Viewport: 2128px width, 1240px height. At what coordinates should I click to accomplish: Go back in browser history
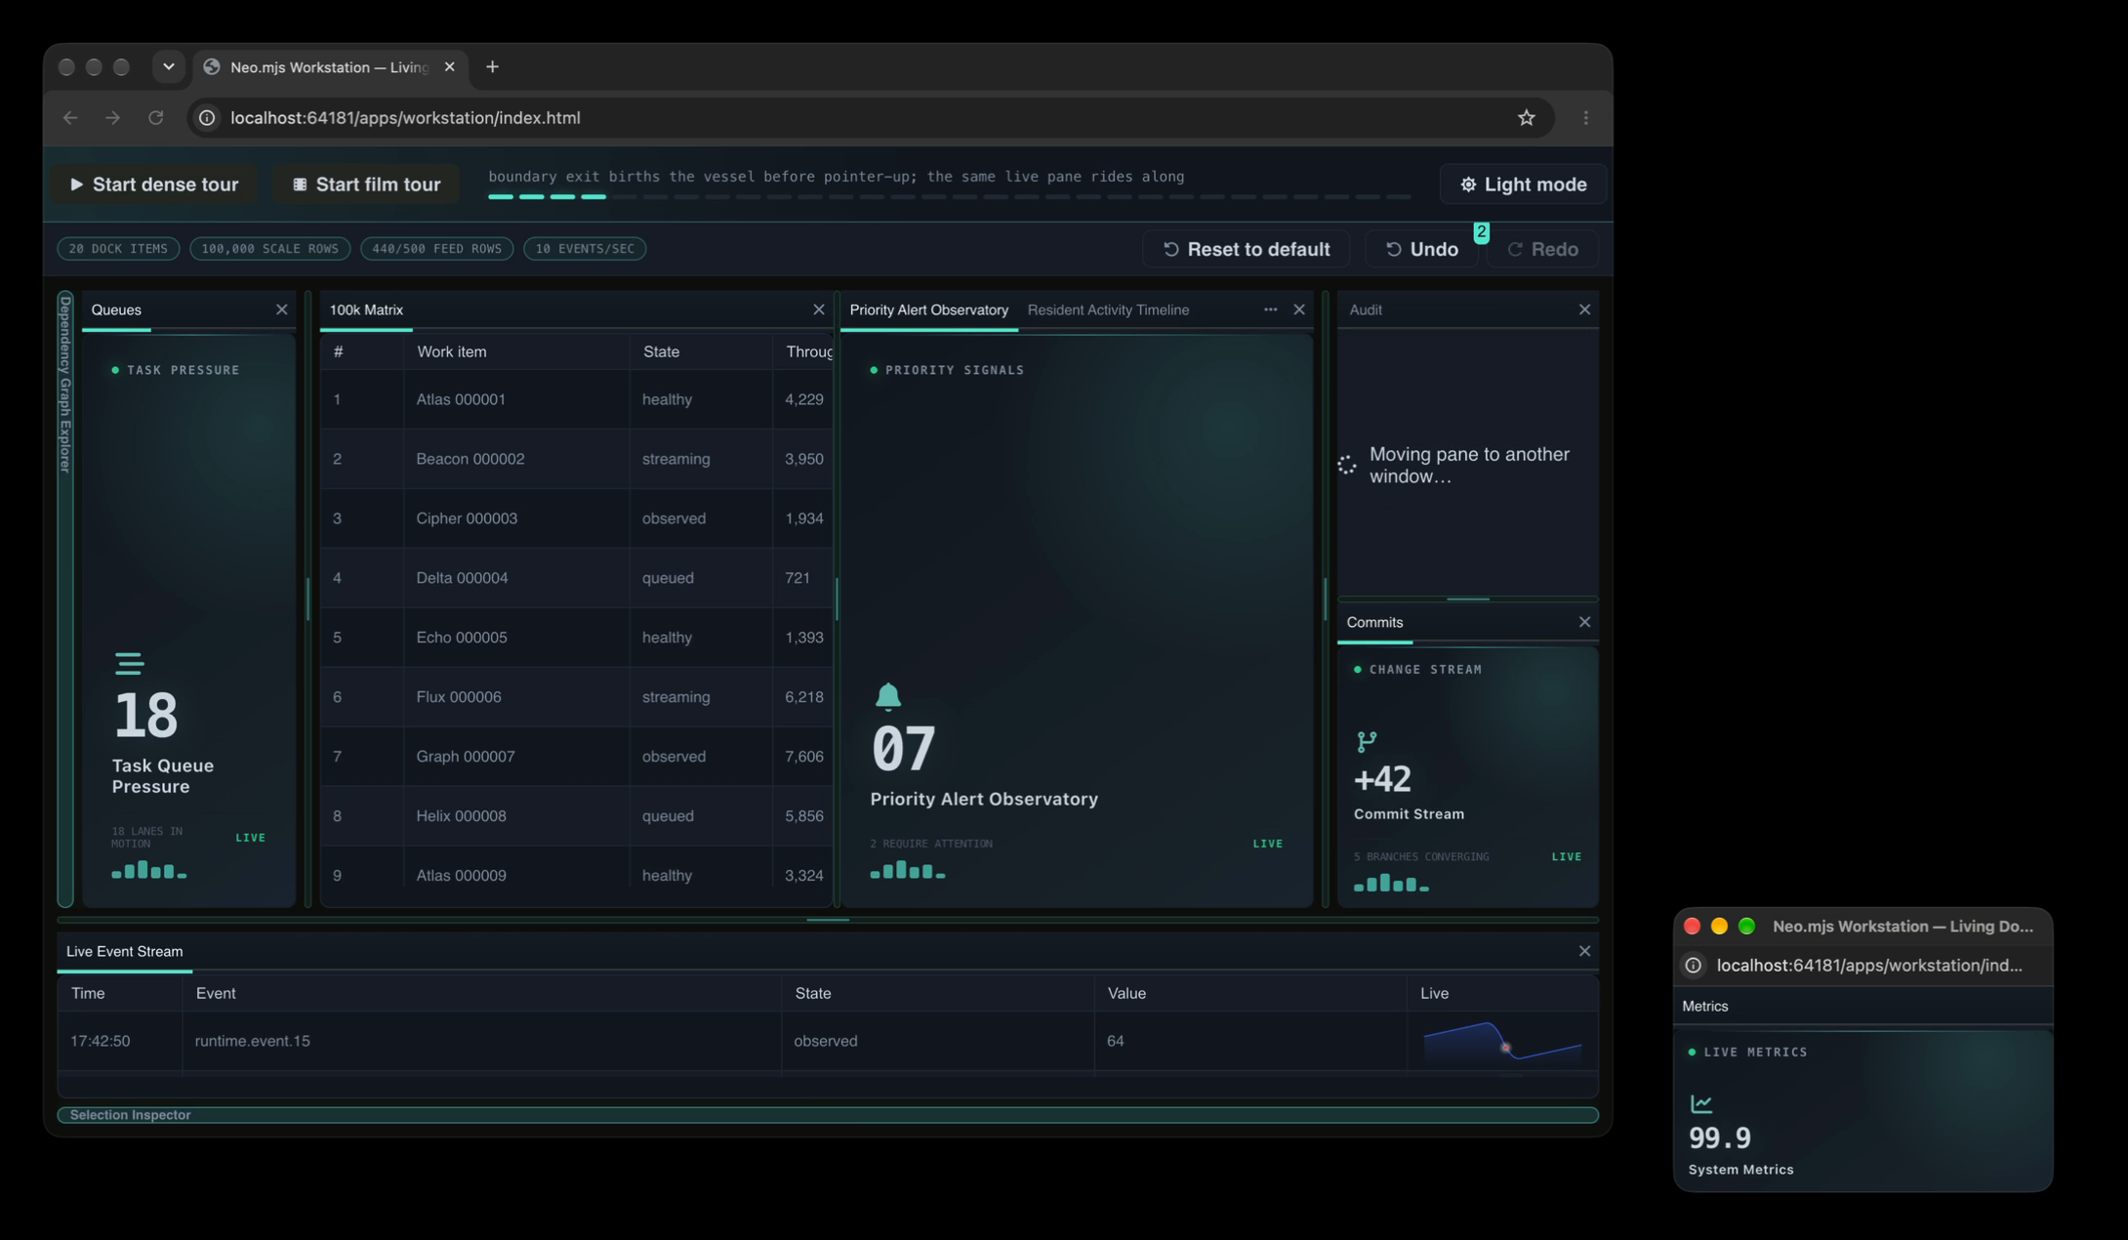[x=70, y=118]
